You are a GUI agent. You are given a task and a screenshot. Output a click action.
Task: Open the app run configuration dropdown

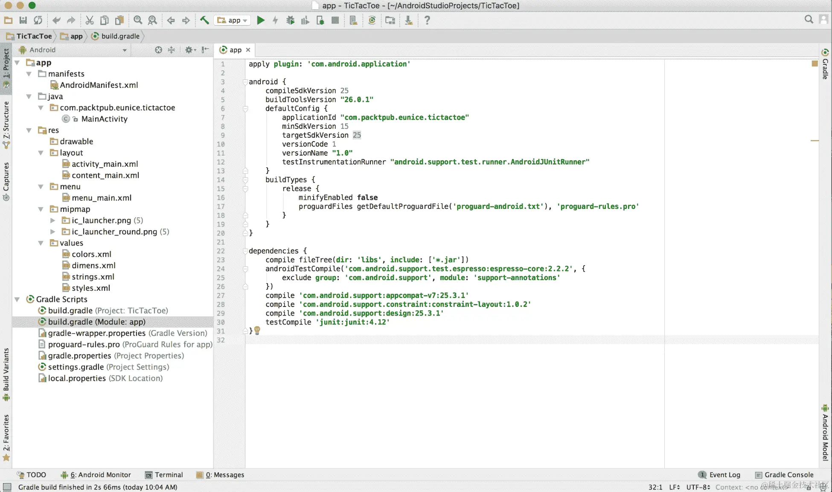pos(232,20)
